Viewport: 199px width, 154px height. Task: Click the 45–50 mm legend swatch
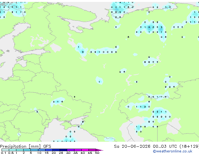point(92,150)
